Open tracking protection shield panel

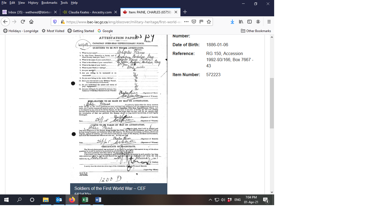[55, 22]
